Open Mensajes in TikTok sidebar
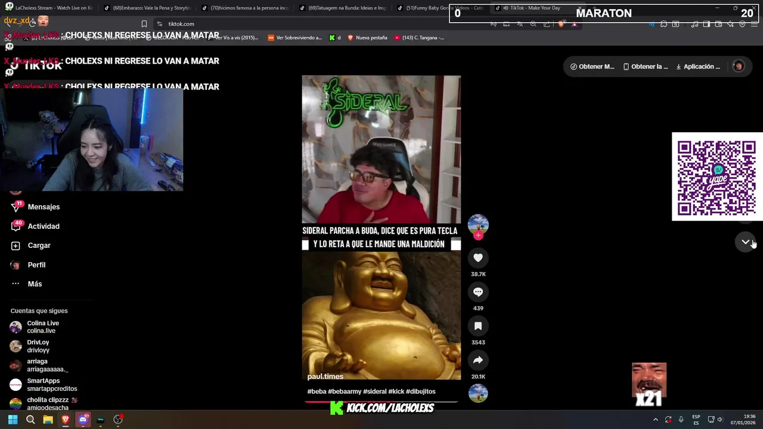This screenshot has height=429, width=763. click(36, 207)
